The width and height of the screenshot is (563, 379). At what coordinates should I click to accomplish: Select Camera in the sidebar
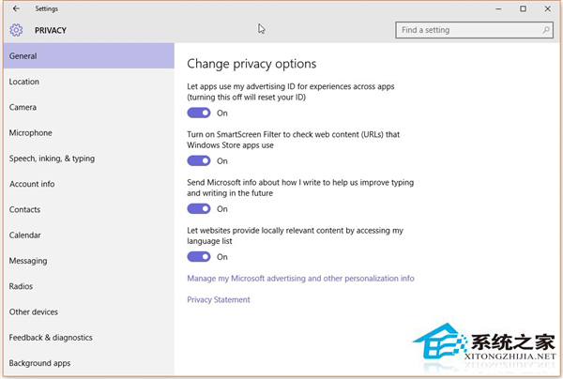point(23,107)
